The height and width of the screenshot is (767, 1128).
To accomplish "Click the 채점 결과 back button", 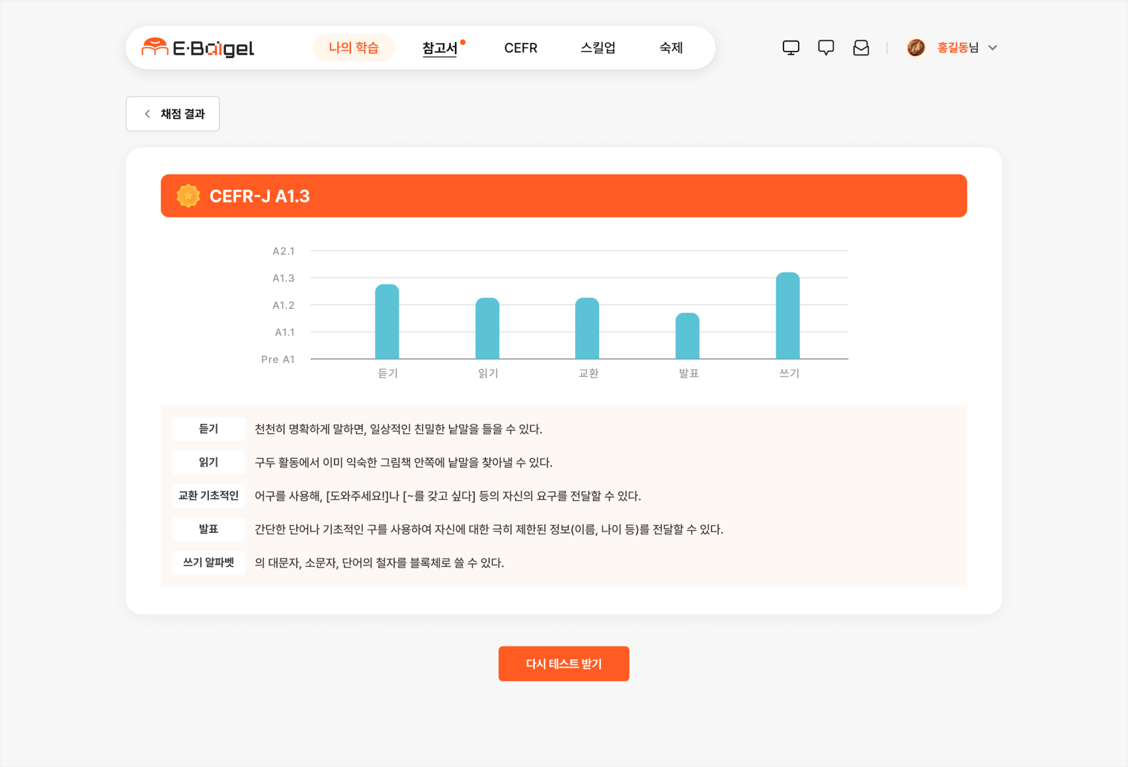I will tap(172, 113).
